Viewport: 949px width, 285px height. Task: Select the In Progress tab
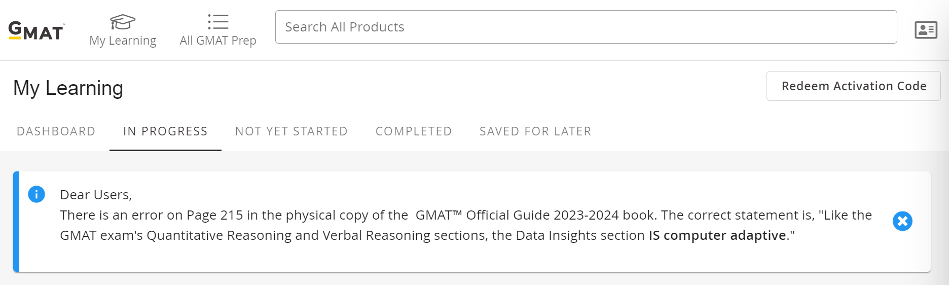(x=165, y=131)
